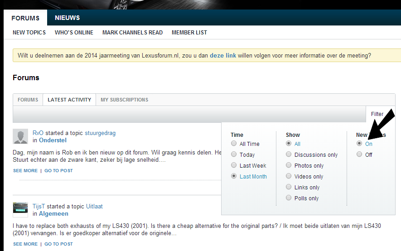The width and height of the screenshot is (401, 251).
Task: Open New Topics menu item
Action: (x=29, y=33)
